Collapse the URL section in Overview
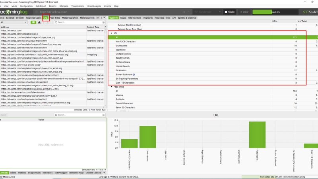Image resolution: width=318 pixels, height=179 pixels. [112, 33]
